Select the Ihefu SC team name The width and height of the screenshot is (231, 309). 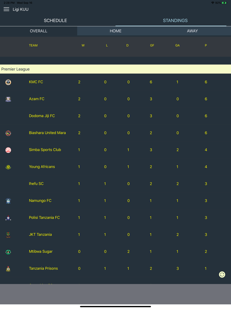pos(36,183)
